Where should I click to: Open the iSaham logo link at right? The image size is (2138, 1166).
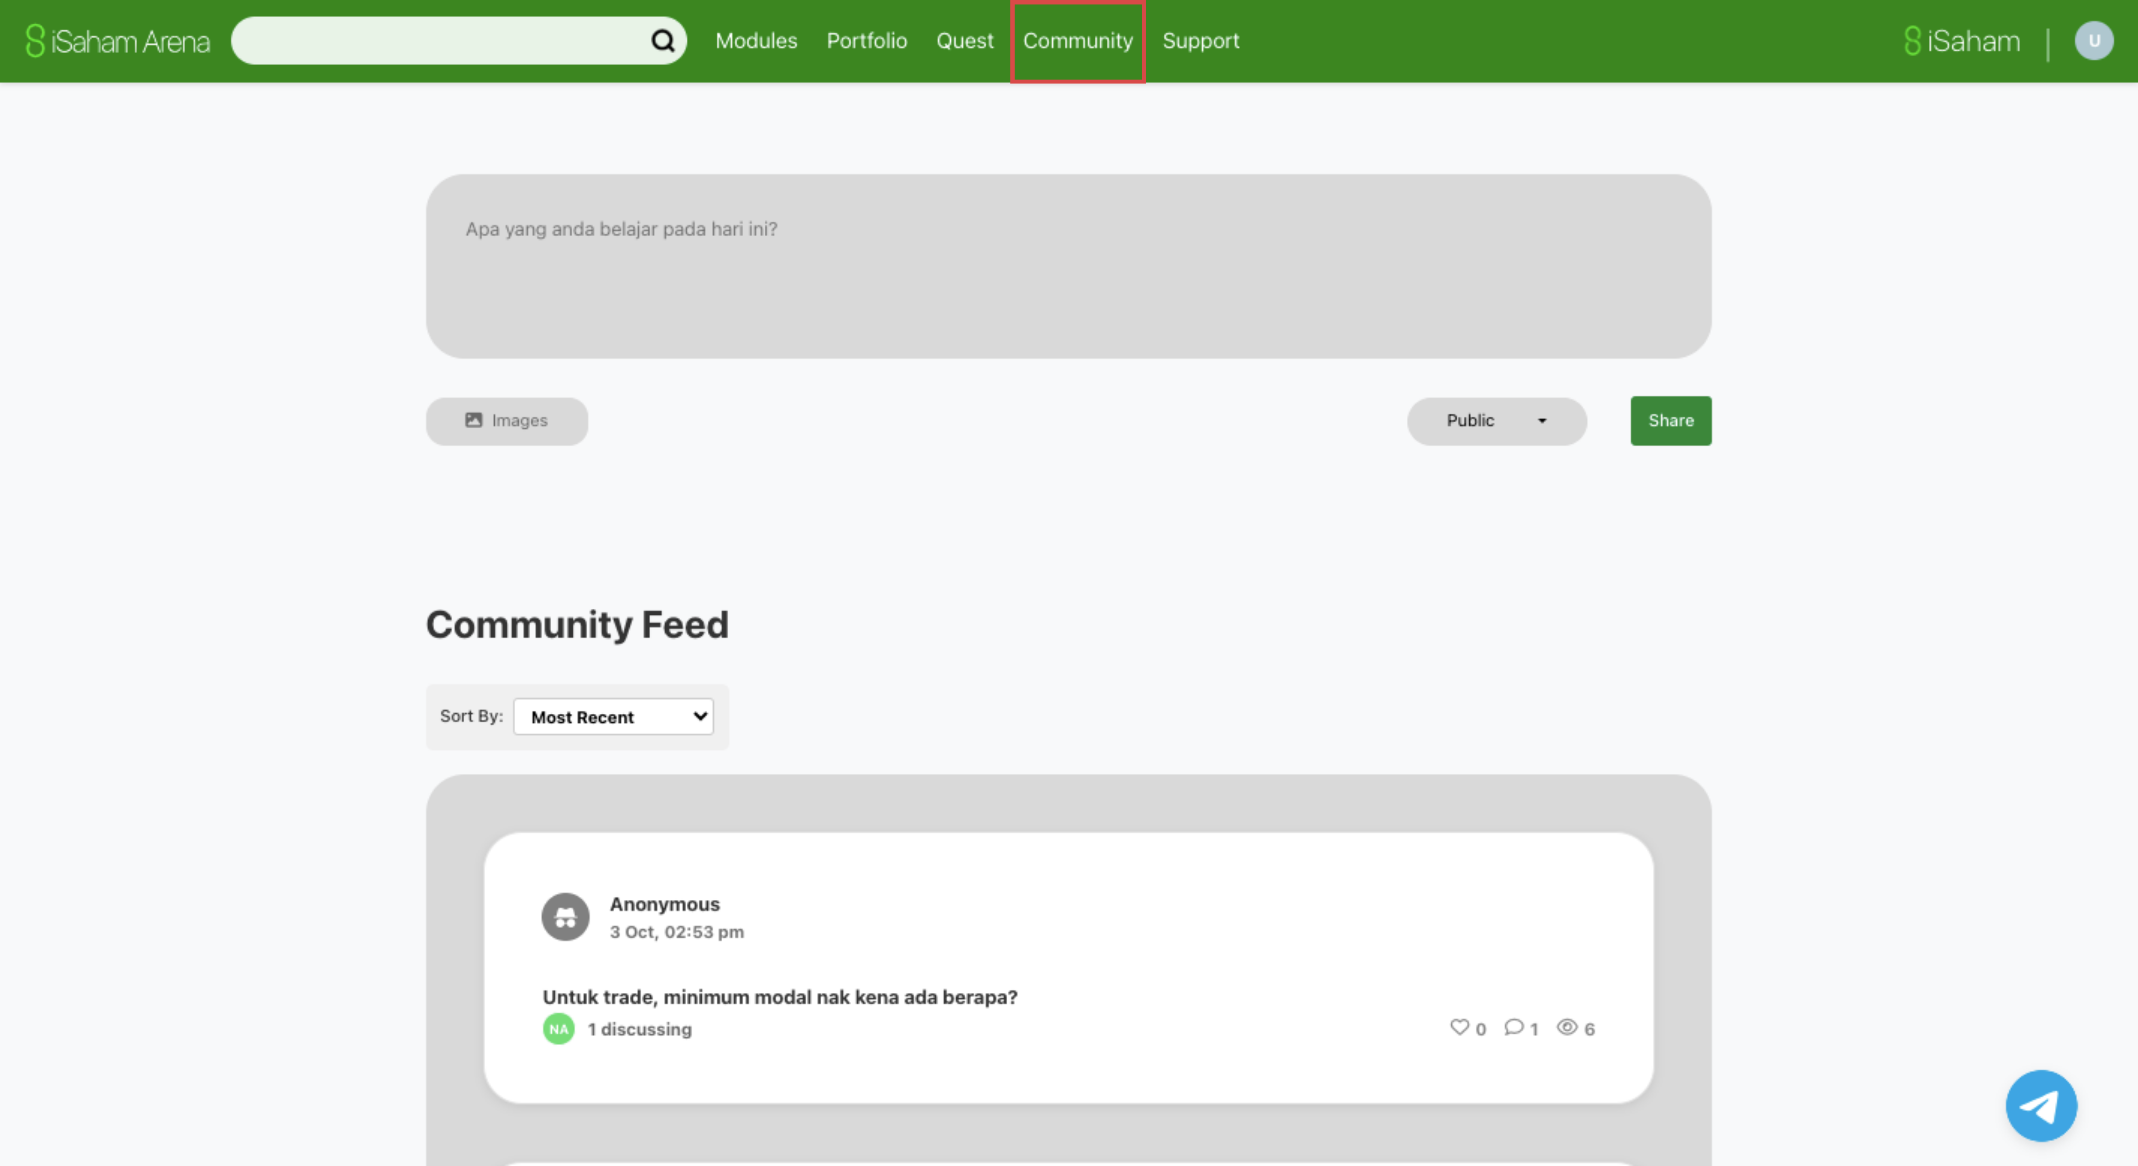pos(1962,41)
